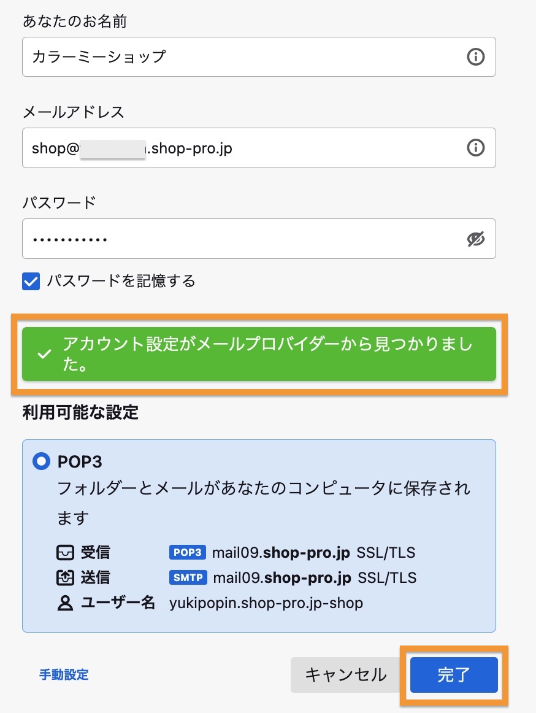Select the POP3 radio button
Image resolution: width=536 pixels, height=713 pixels.
pos(41,461)
